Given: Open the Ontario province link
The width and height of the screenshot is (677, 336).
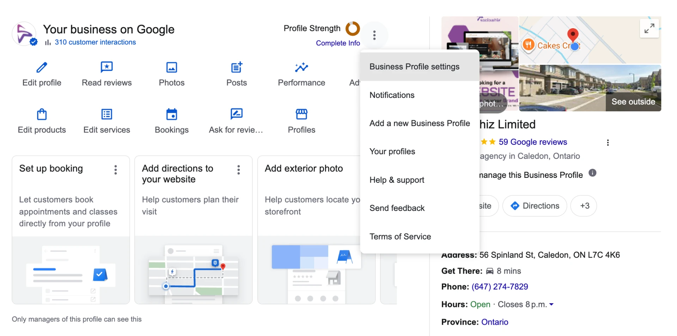Looking at the screenshot, I should coord(495,322).
